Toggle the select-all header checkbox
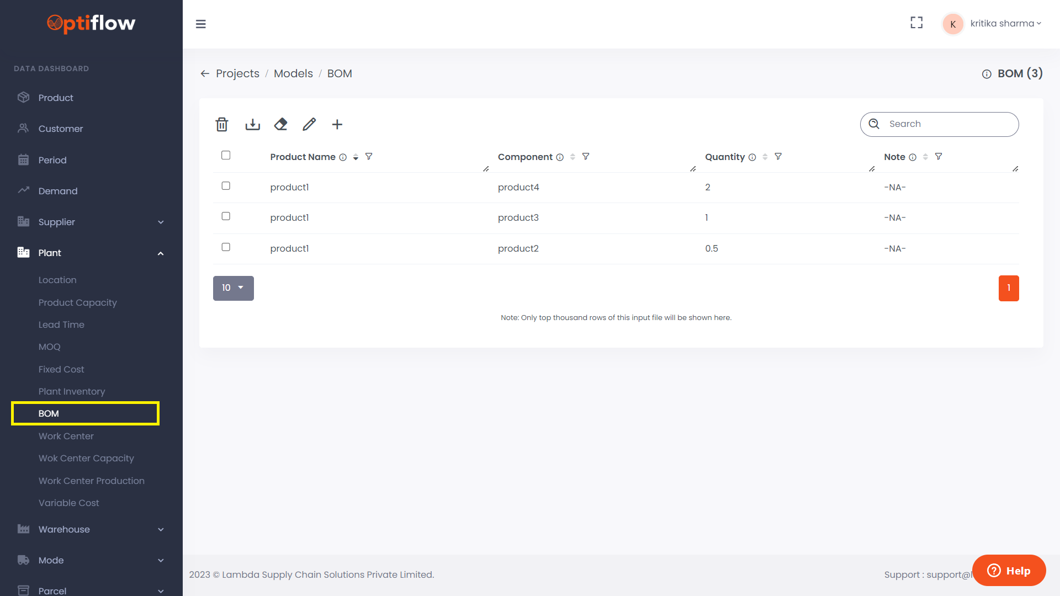The height and width of the screenshot is (596, 1060). point(226,156)
